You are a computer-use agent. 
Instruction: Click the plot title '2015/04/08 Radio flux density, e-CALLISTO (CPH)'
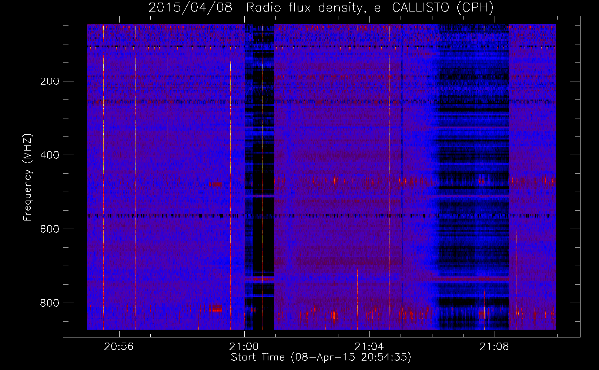click(321, 7)
